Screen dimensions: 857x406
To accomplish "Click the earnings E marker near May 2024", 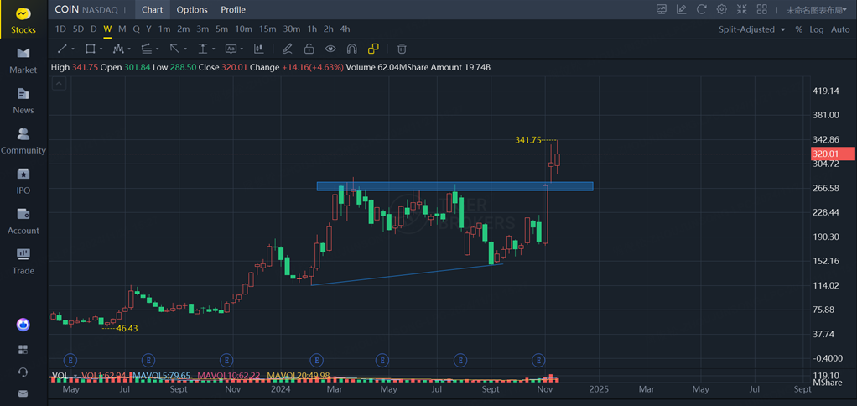I will tap(383, 360).
